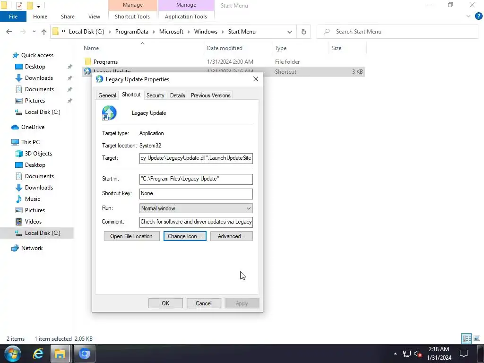Click the Open File Location button
The image size is (484, 363).
click(131, 236)
